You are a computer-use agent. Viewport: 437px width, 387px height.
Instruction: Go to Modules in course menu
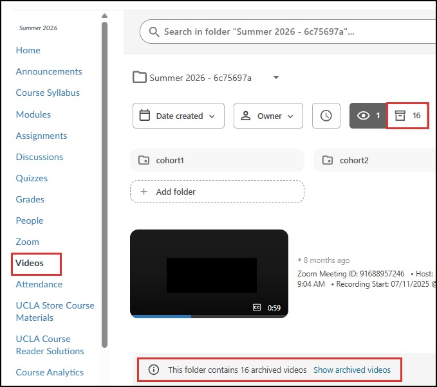33,114
